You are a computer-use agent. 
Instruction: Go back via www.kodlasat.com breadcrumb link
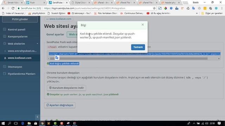[59, 19]
